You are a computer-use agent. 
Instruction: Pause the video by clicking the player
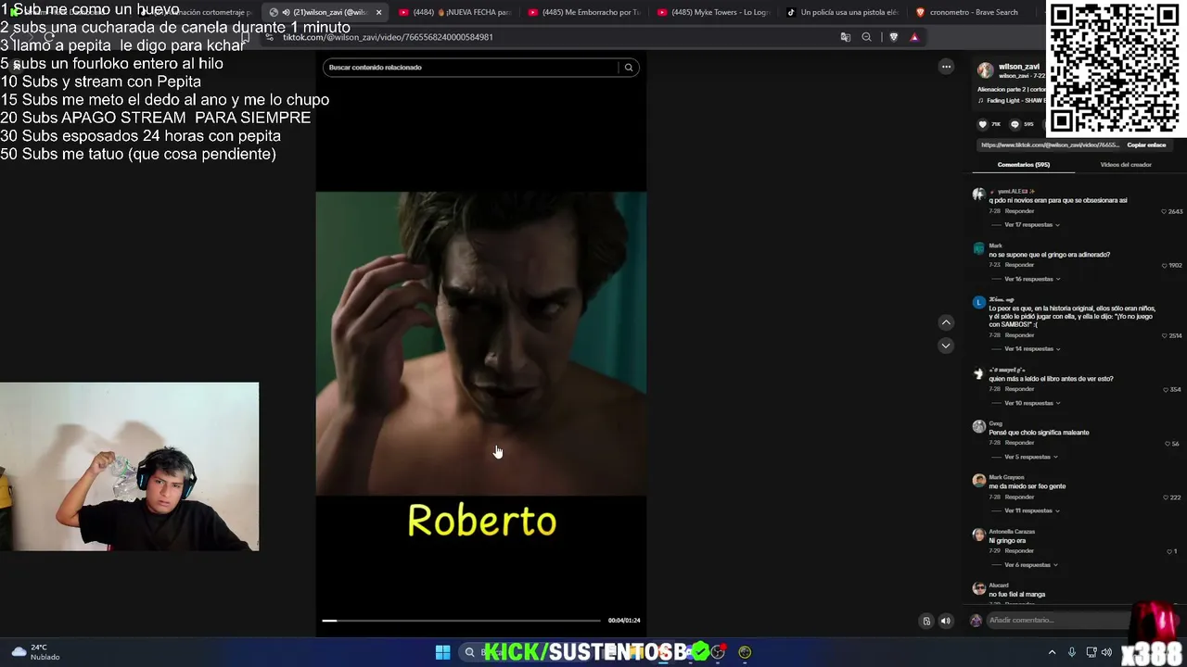(480, 343)
